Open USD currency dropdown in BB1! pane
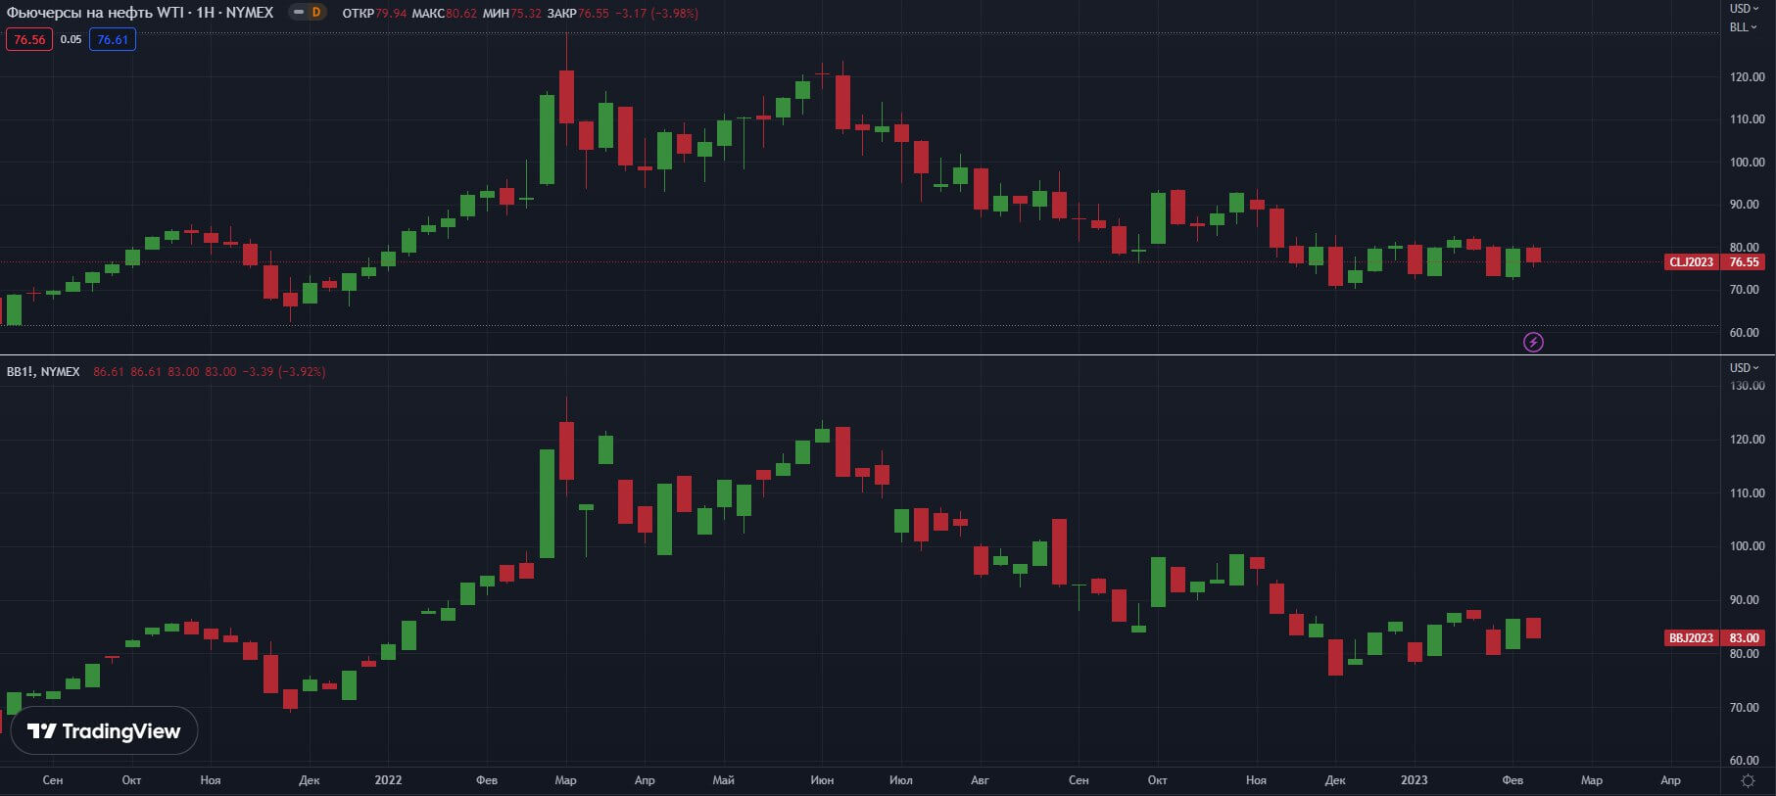1776x796 pixels. point(1744,367)
